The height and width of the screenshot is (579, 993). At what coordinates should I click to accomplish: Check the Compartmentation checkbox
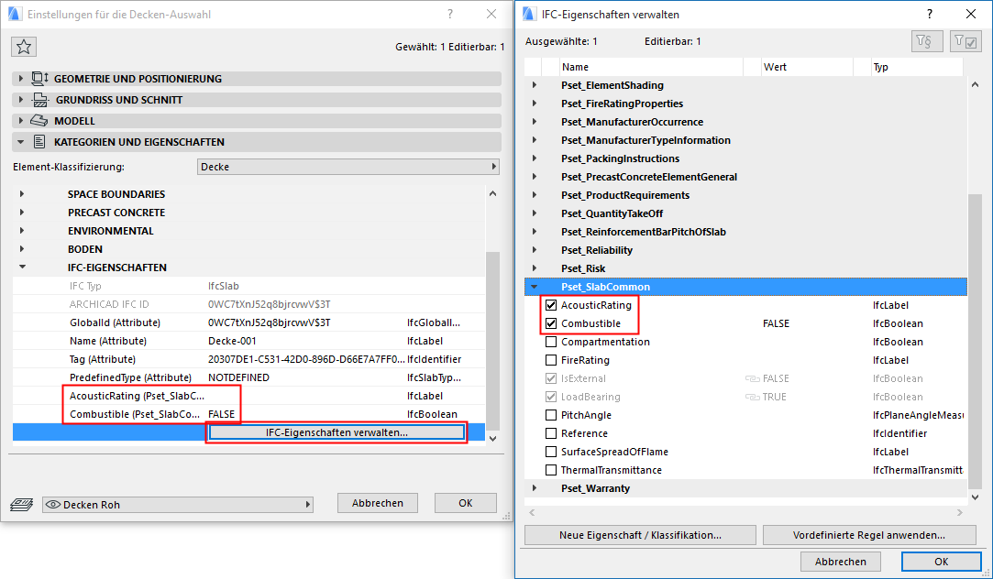pyautogui.click(x=551, y=342)
